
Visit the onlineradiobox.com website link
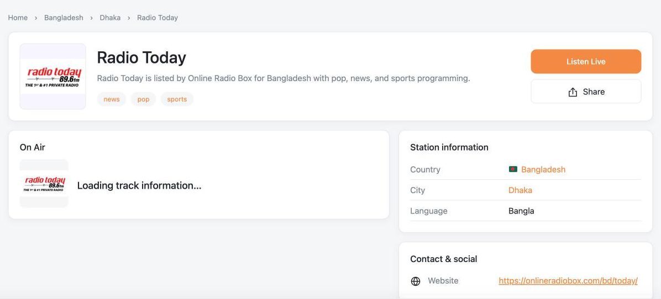coord(568,281)
